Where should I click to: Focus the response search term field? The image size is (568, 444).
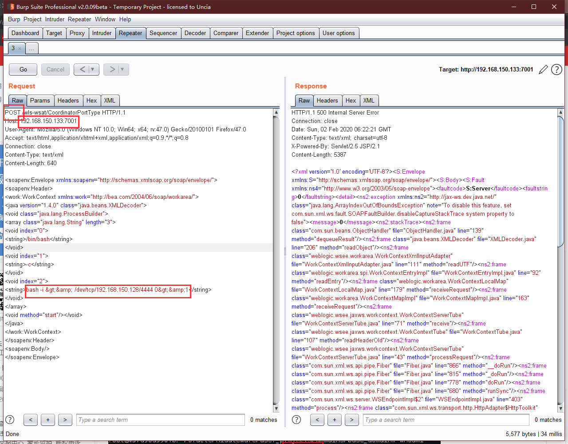[446, 420]
